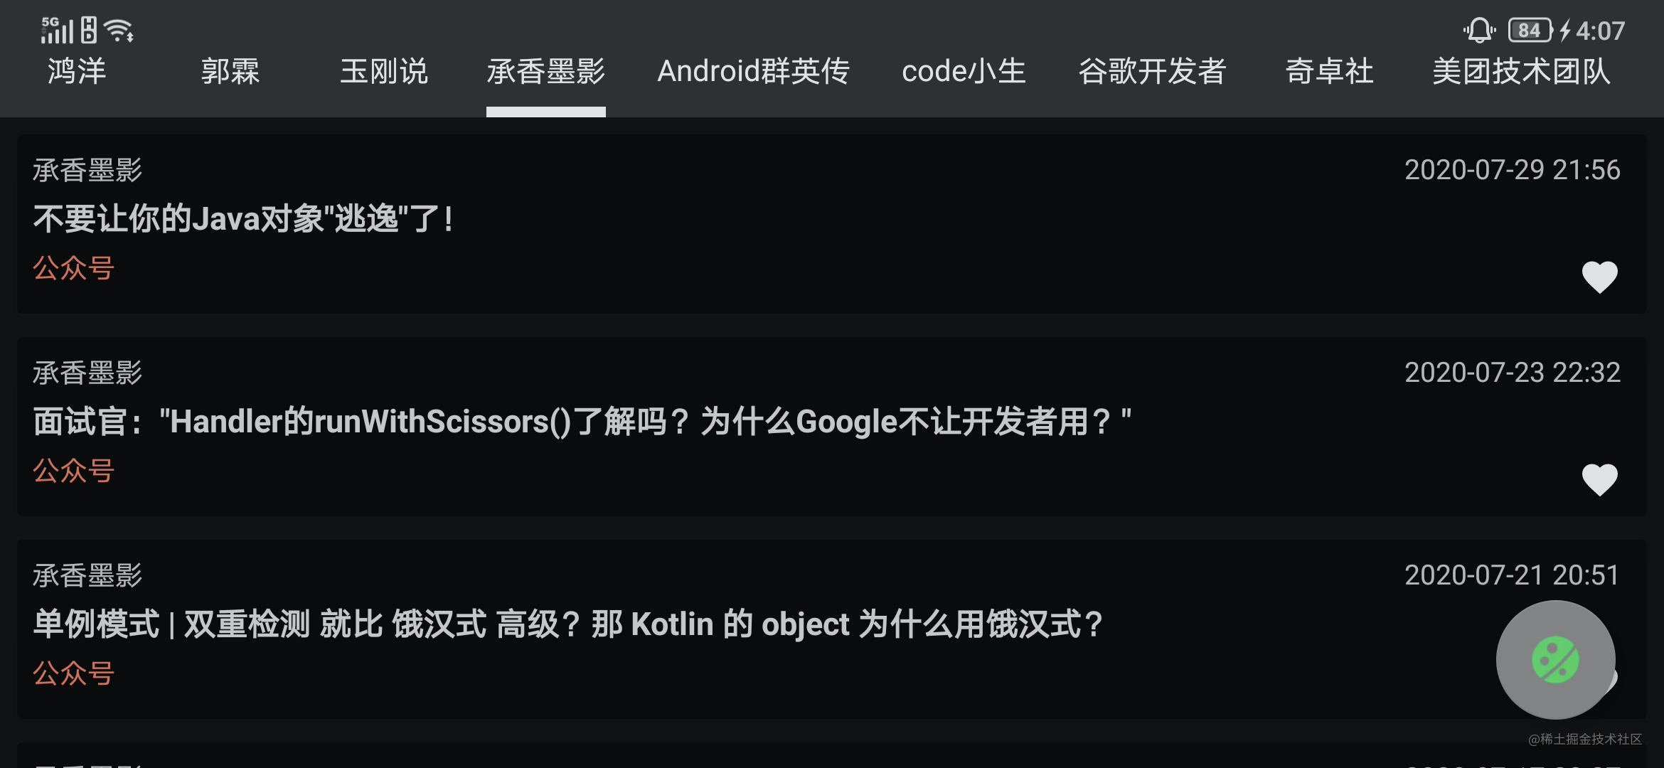Tap the 5G signal strength icon
The width and height of the screenshot is (1664, 768).
click(x=57, y=30)
